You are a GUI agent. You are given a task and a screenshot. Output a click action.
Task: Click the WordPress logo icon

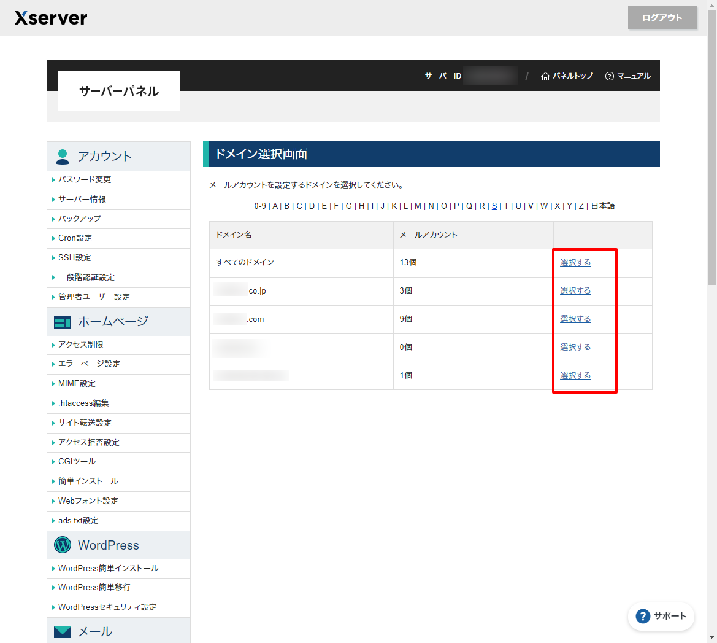(x=63, y=545)
